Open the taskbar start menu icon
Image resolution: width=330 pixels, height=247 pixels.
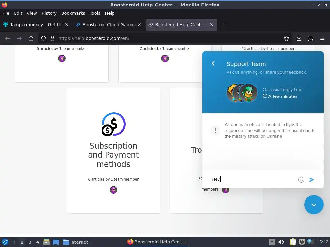click(5, 242)
